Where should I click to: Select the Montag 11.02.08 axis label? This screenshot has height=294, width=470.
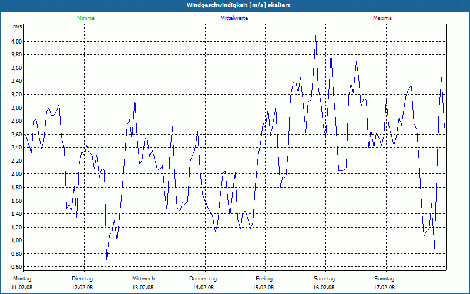22,283
